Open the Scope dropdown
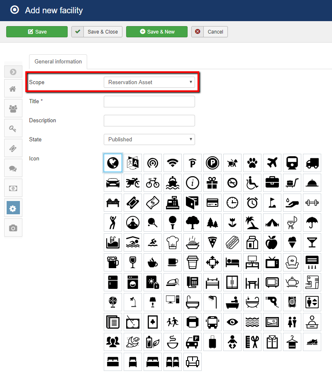 pos(149,82)
